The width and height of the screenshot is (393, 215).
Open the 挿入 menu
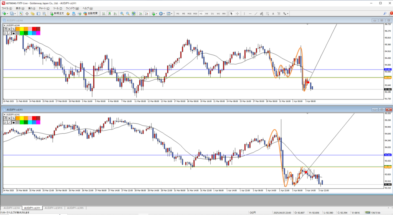[31, 8]
